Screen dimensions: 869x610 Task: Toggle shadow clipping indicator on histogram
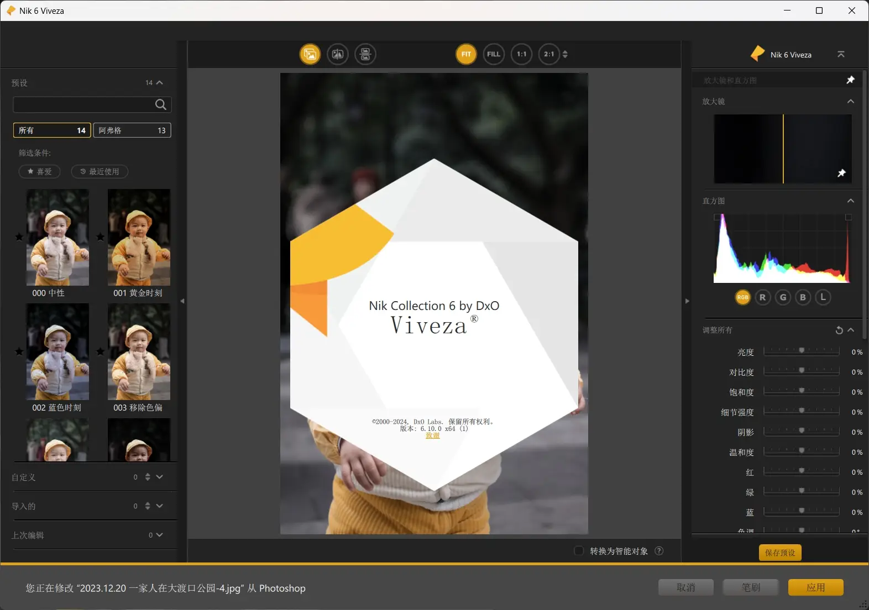point(717,218)
